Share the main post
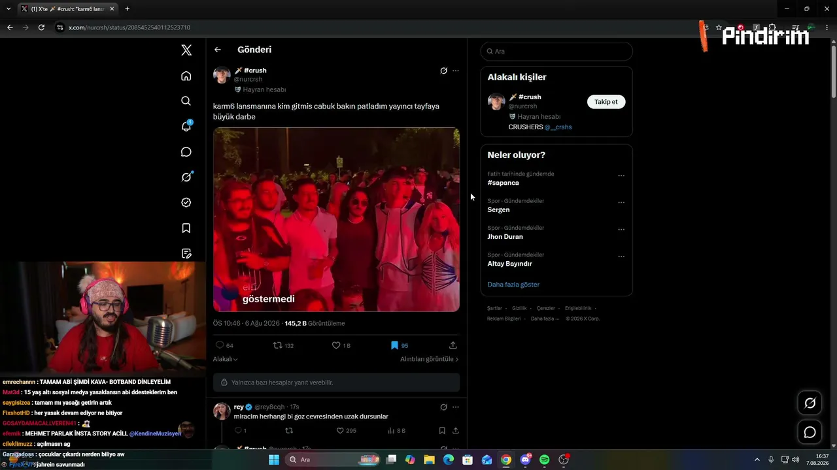The image size is (837, 470). tap(453, 345)
